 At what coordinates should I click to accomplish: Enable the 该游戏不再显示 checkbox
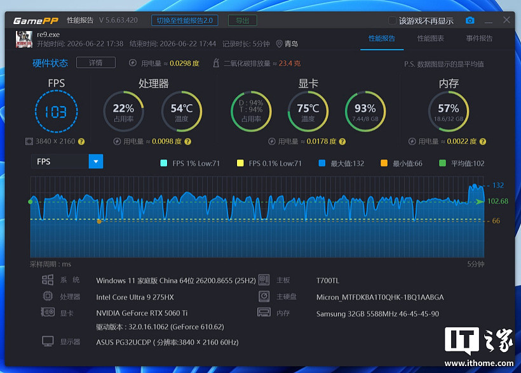(392, 20)
